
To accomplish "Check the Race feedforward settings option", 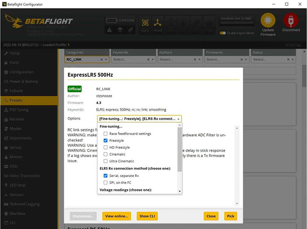I will click(x=106, y=134).
